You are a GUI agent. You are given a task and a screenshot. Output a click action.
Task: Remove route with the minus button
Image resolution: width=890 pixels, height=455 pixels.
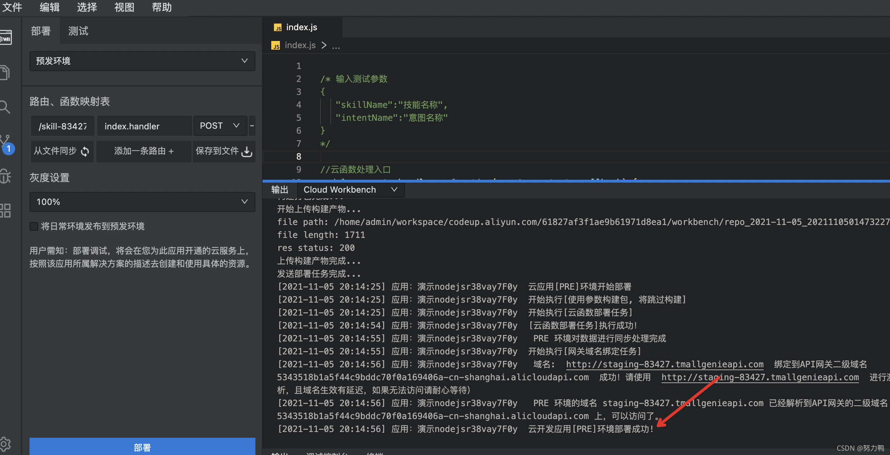(x=252, y=126)
